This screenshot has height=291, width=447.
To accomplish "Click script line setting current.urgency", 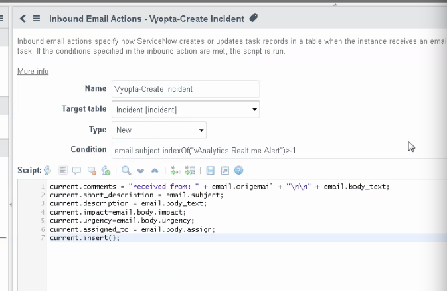I will pos(122,221).
